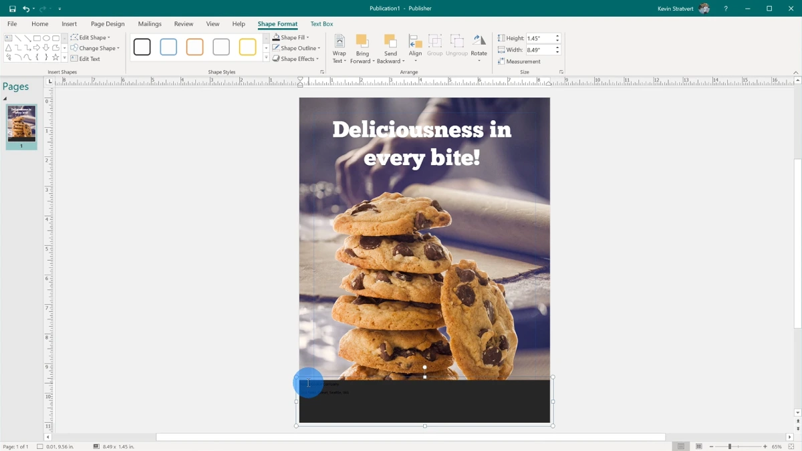Select the Draw Text Box shape tool
This screenshot has height=451, width=802.
9,38
